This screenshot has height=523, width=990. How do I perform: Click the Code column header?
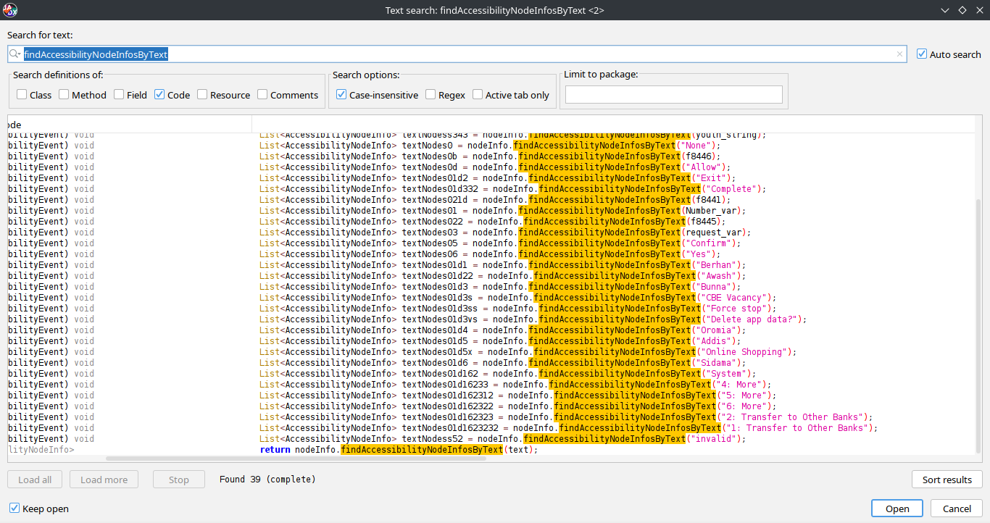[130, 125]
